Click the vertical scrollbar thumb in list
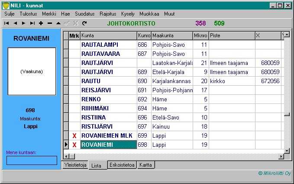The image size is (294, 184). [x=286, y=114]
